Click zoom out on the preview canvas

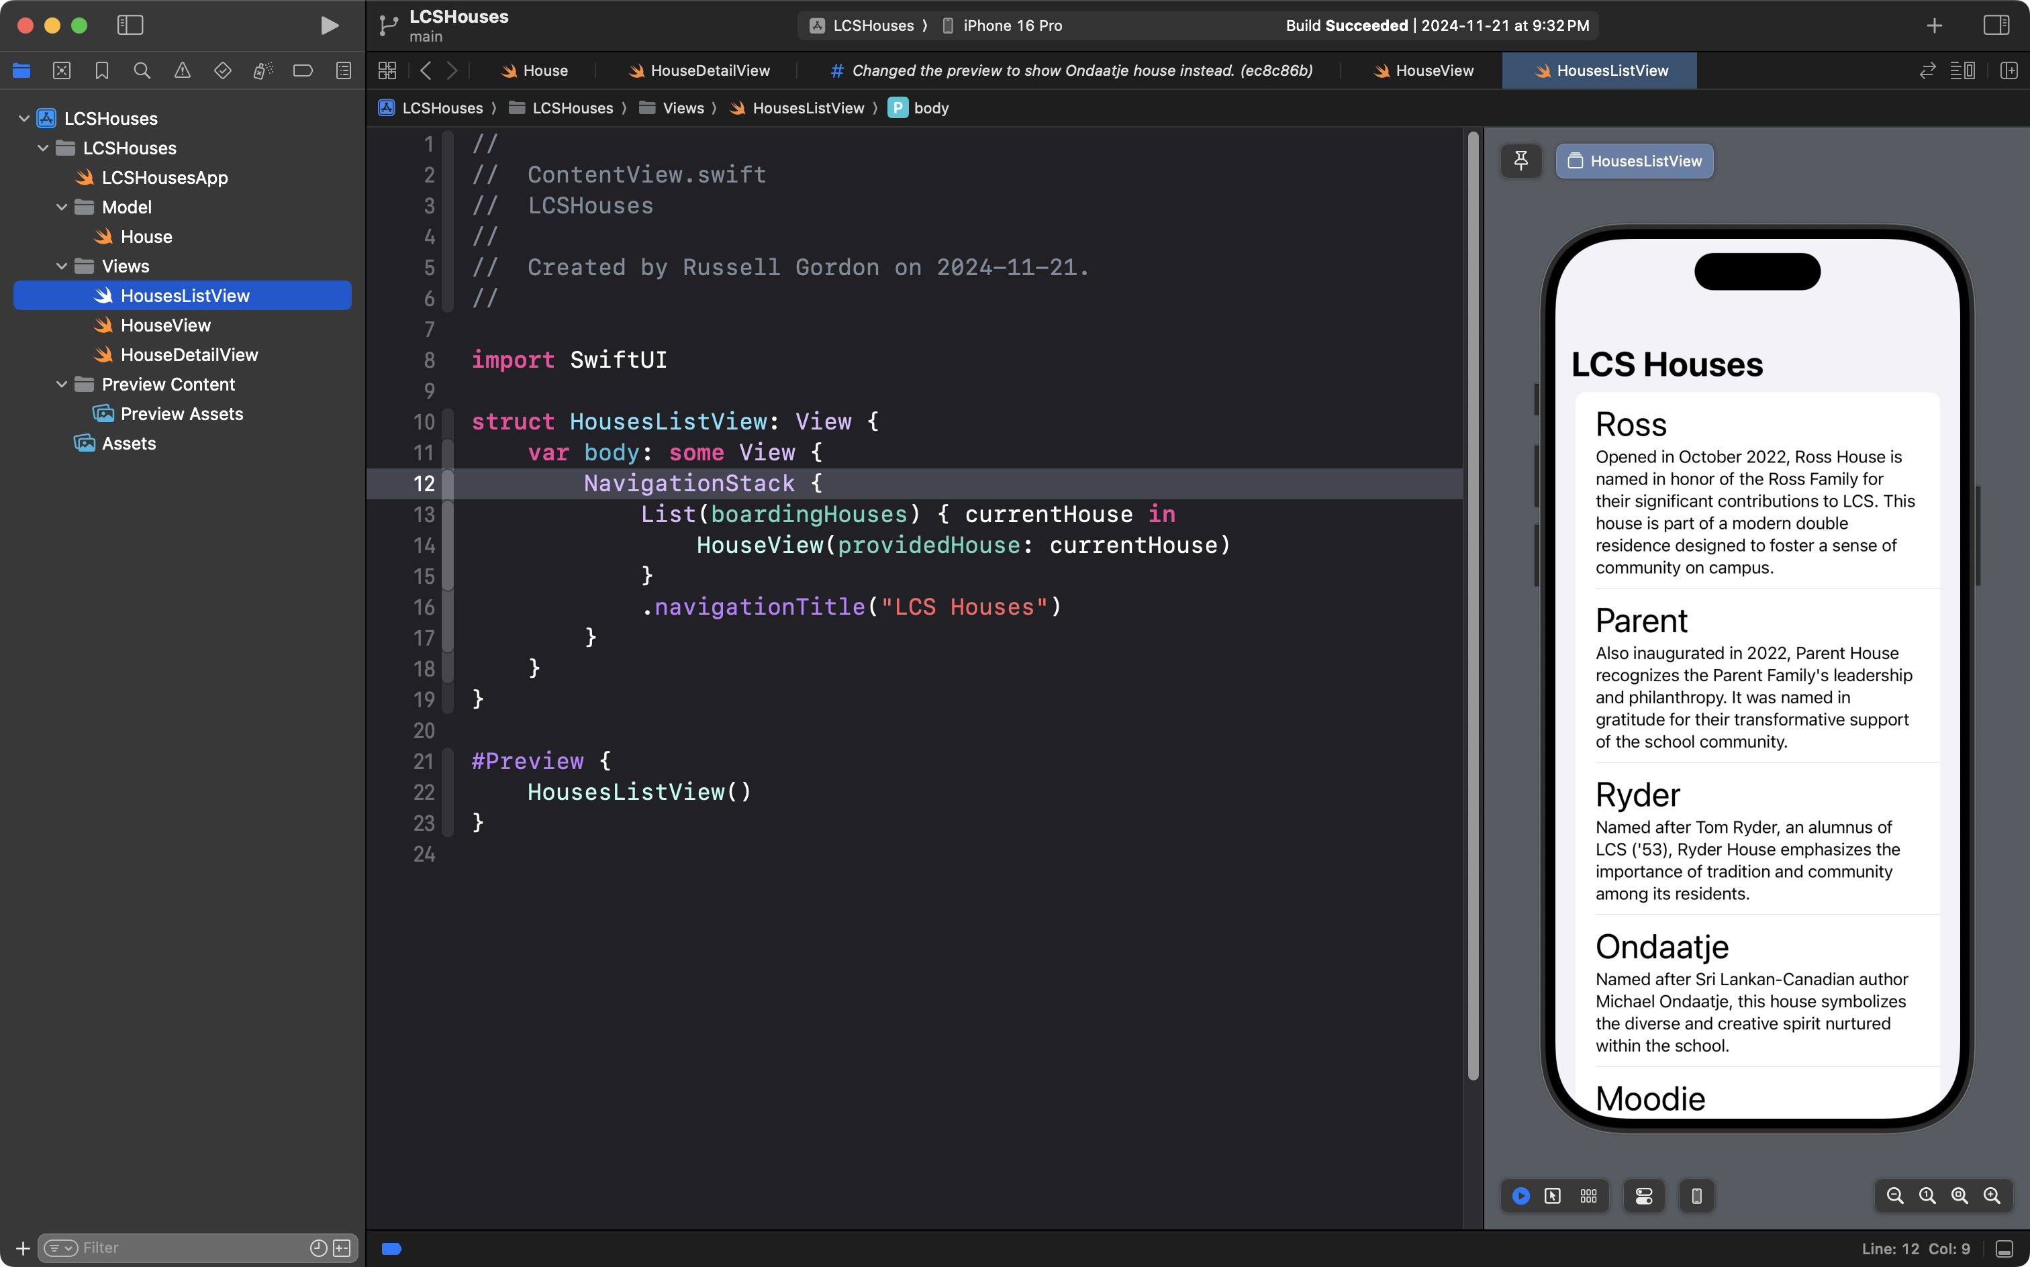pyautogui.click(x=1894, y=1196)
